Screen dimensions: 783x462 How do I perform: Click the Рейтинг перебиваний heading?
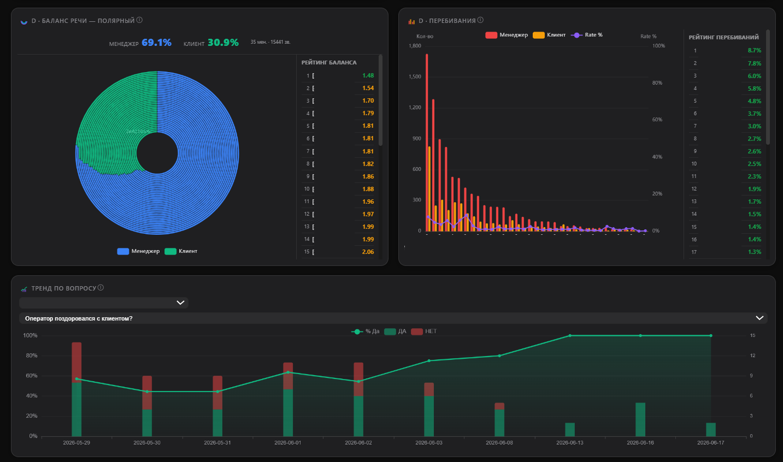[x=723, y=38]
